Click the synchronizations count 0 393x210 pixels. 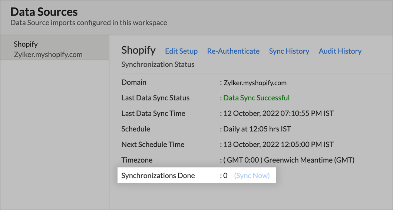point(225,176)
